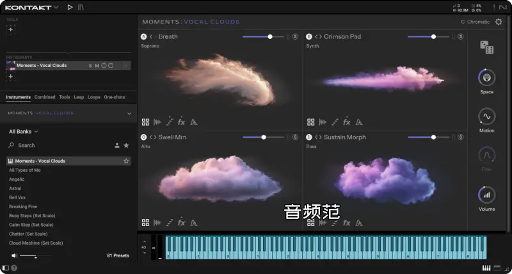The width and height of the screenshot is (512, 274).
Task: Adjust layer B Crimson Pad volume slider
Action: tap(428, 37)
